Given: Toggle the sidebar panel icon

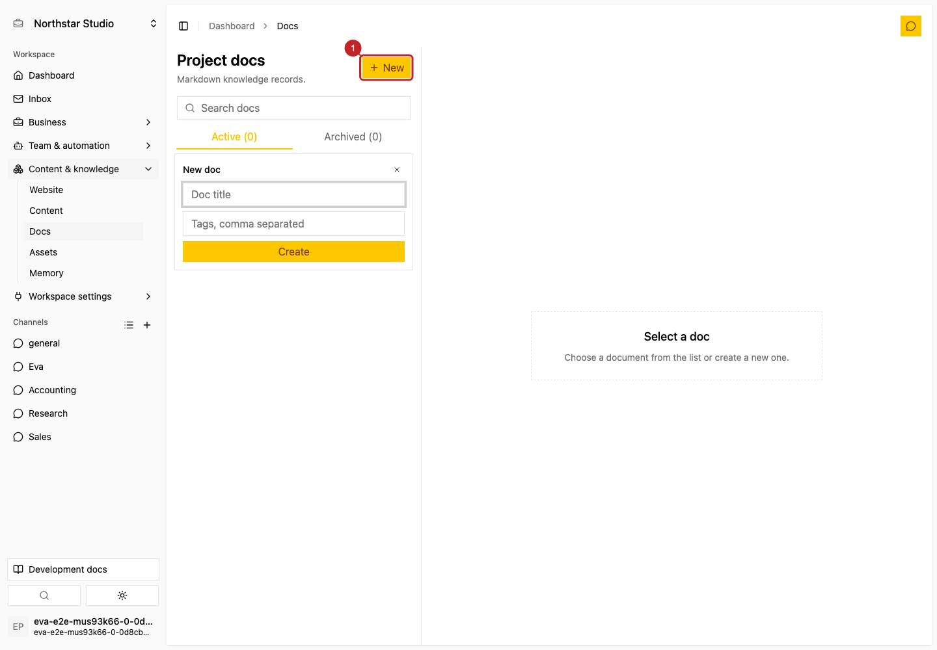Looking at the screenshot, I should (x=183, y=26).
